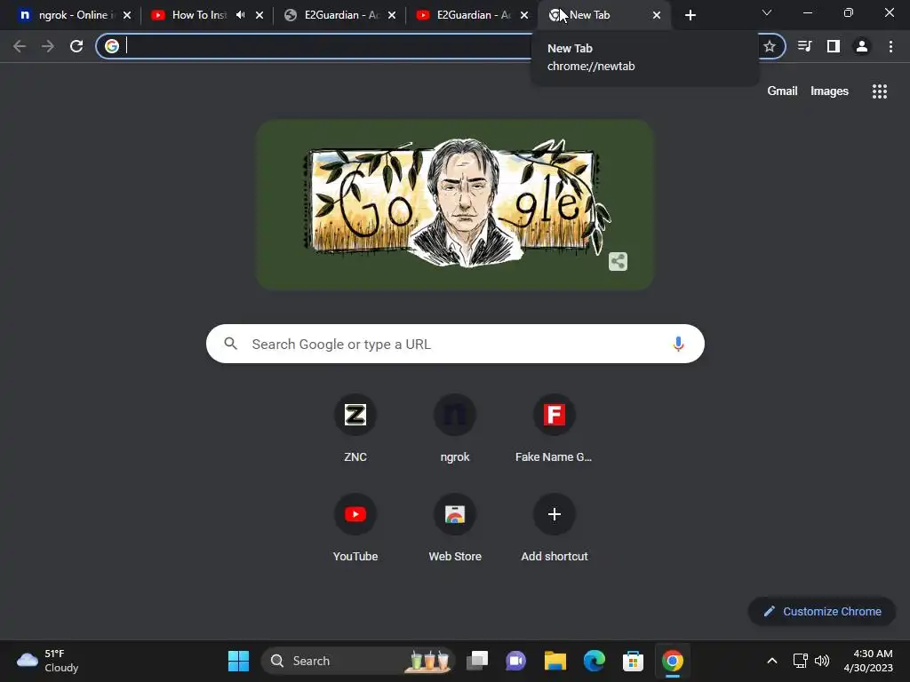Mute the How To Install tab audio
Viewport: 910px width, 682px height.
click(241, 15)
